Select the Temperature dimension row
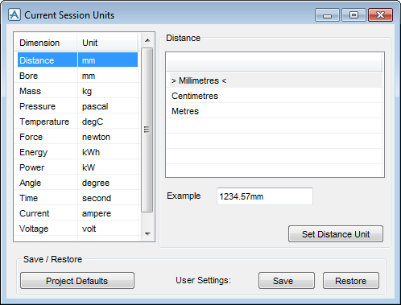The width and height of the screenshot is (401, 305). click(x=77, y=122)
